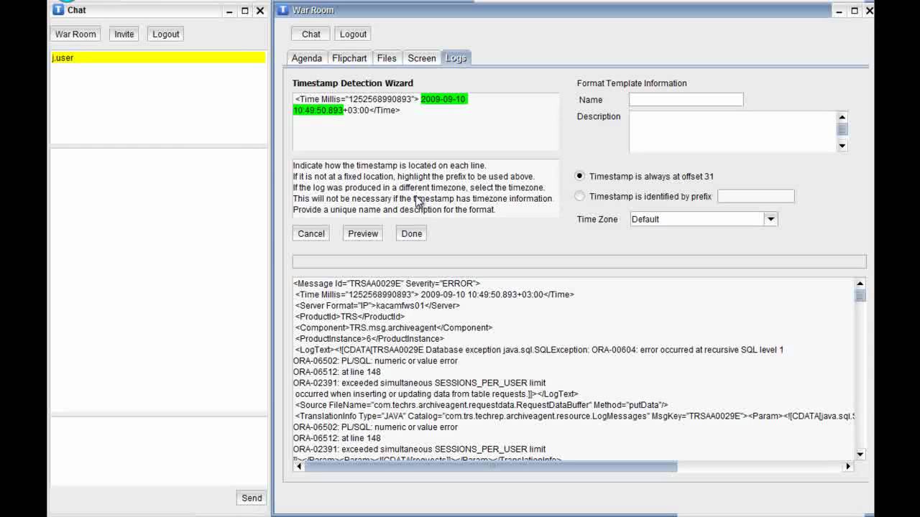Click log viewer horizontal scroll left arrow
The height and width of the screenshot is (517, 920).
point(299,467)
